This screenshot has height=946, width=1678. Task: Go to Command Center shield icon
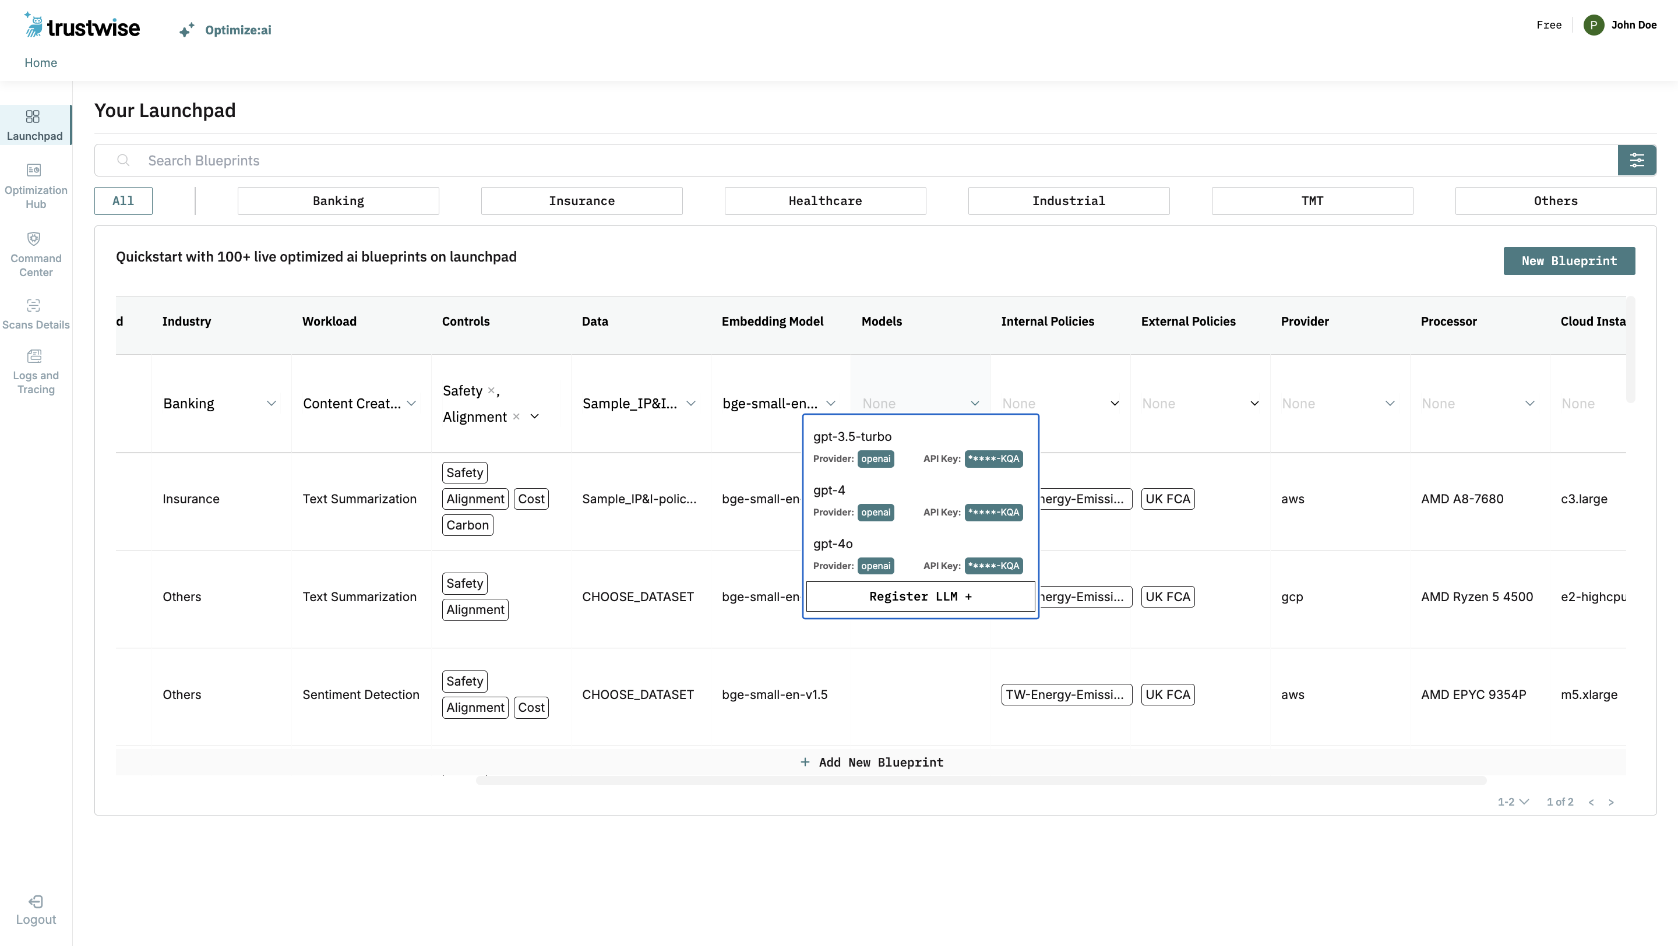tap(34, 238)
